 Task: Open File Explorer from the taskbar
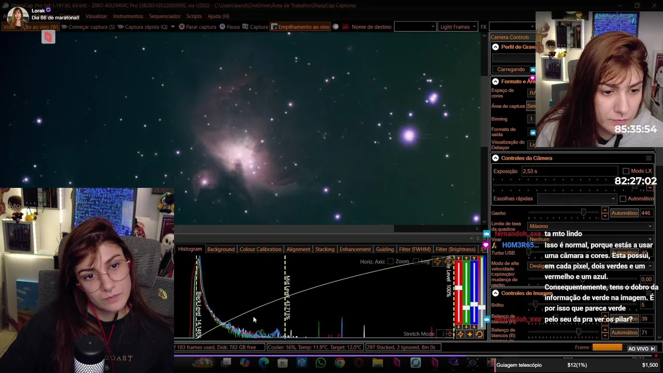click(378, 363)
